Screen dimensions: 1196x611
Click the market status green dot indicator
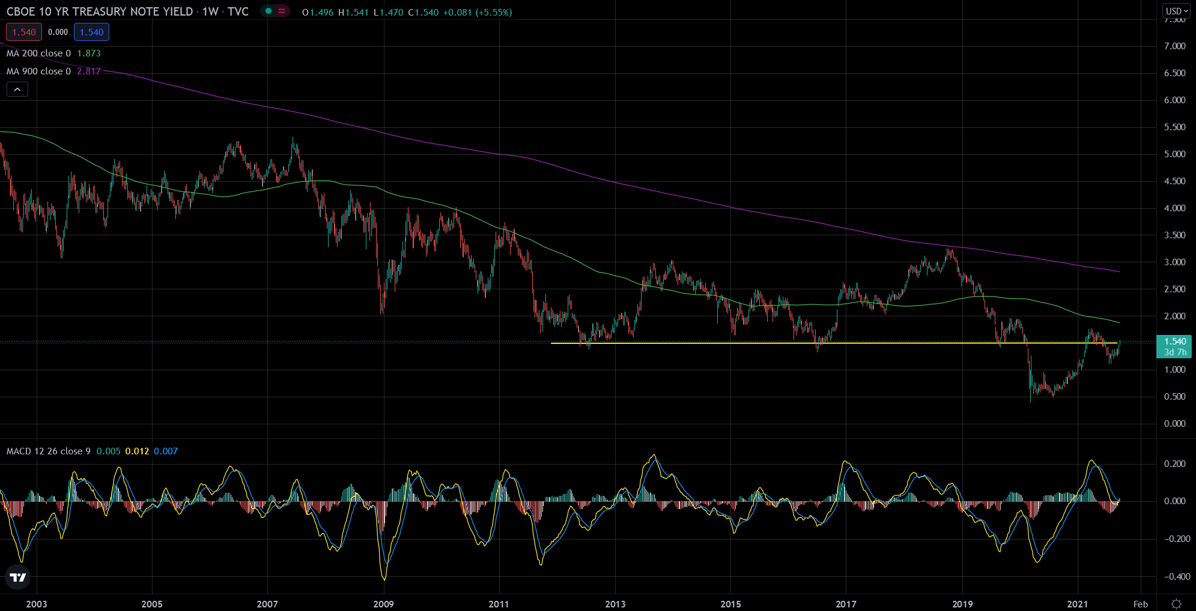(x=269, y=11)
